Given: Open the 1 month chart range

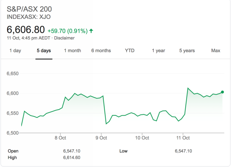Looking at the screenshot, I should [x=72, y=51].
